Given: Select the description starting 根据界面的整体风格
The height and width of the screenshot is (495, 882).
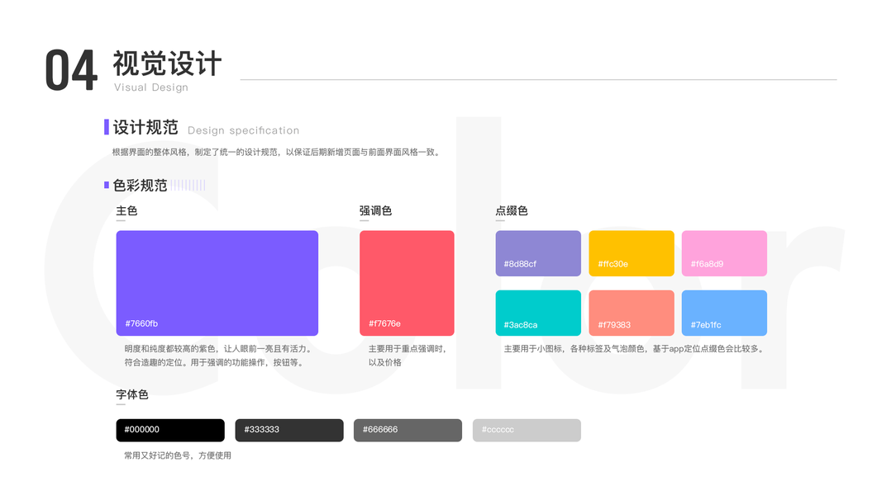Looking at the screenshot, I should [x=277, y=152].
